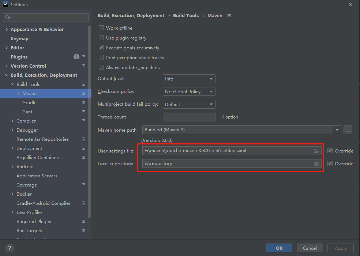
Task: Close the Settings dialog
Action: click(350, 4)
